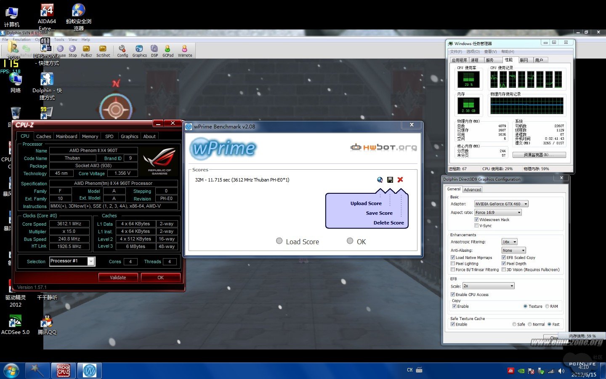
Task: Enable the V-Sync checkbox
Action: 476,225
